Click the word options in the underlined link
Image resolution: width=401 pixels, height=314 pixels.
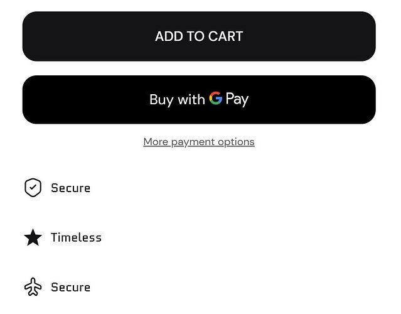[x=236, y=142]
